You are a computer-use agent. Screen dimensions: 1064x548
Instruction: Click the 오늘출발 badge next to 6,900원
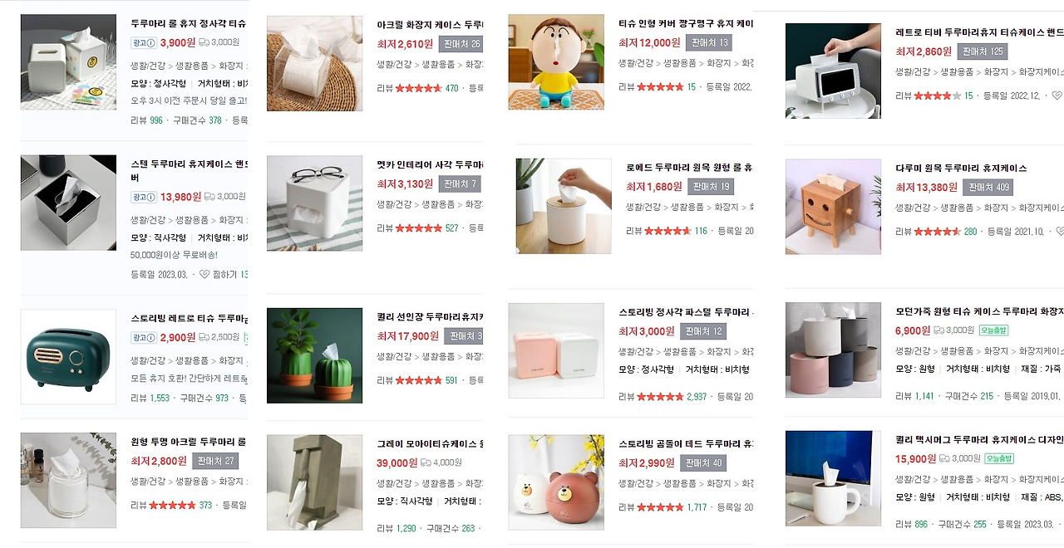pos(993,330)
